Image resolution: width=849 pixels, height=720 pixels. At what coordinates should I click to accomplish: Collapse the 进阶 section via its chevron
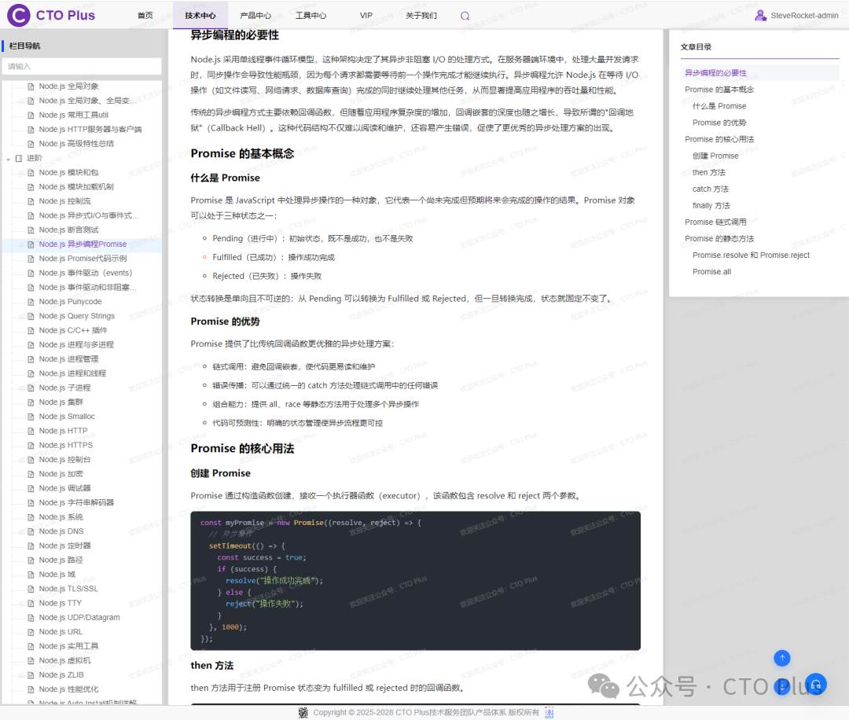(x=6, y=157)
